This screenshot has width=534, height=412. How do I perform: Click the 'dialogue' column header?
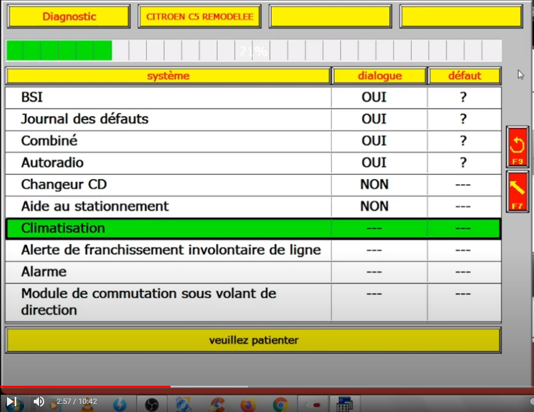[x=380, y=76]
